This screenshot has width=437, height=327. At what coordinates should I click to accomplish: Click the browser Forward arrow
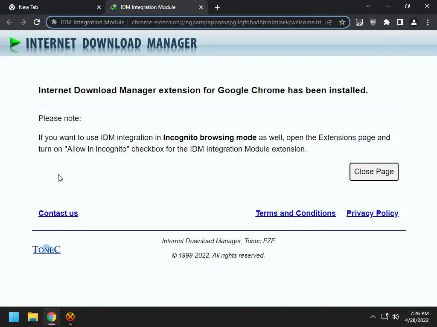click(x=23, y=22)
